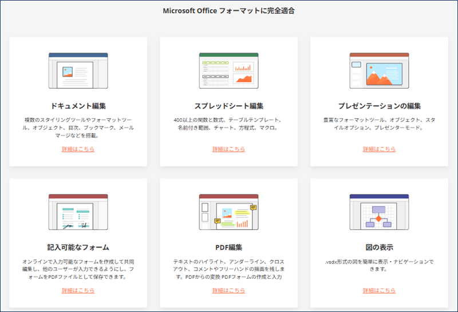The width and height of the screenshot is (458, 312).
Task: Click the PDF editing illustration icon
Action: [x=228, y=212]
